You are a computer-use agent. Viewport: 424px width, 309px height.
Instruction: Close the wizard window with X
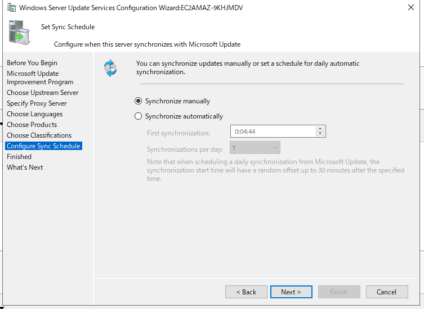tap(411, 7)
